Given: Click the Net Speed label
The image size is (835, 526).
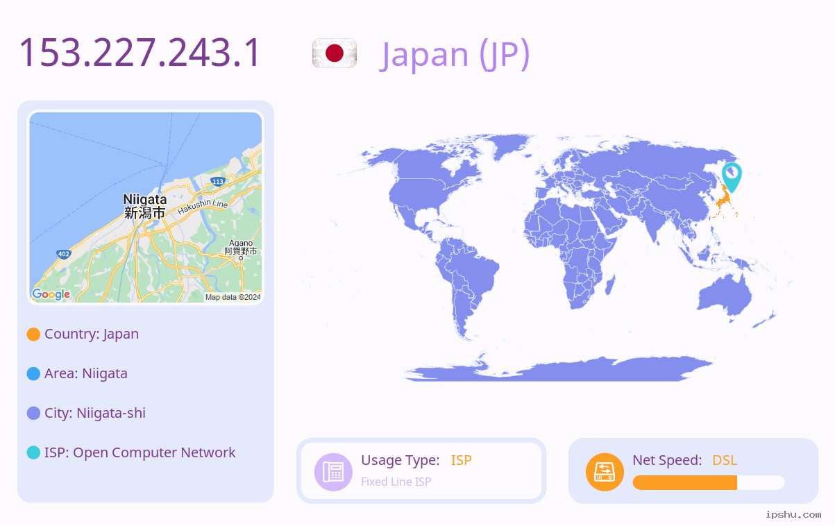Looking at the screenshot, I should [667, 460].
